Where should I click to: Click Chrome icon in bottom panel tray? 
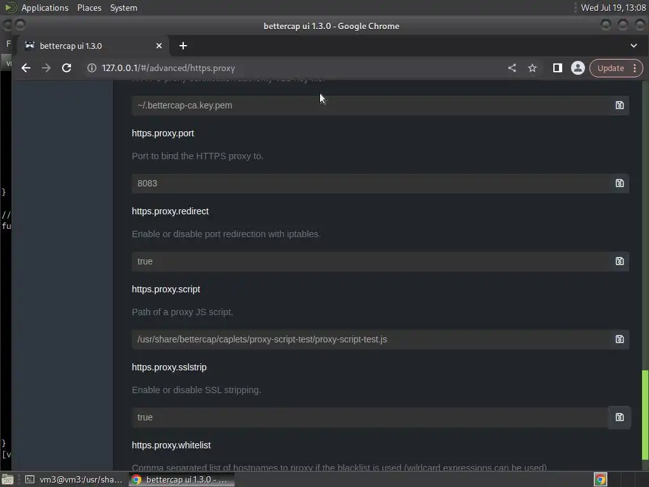click(x=601, y=479)
